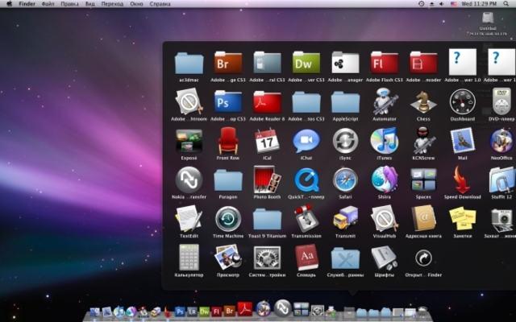Screen dimensions: 516x322
Task: Open the Toast 9 Titanium folder
Action: (x=267, y=219)
